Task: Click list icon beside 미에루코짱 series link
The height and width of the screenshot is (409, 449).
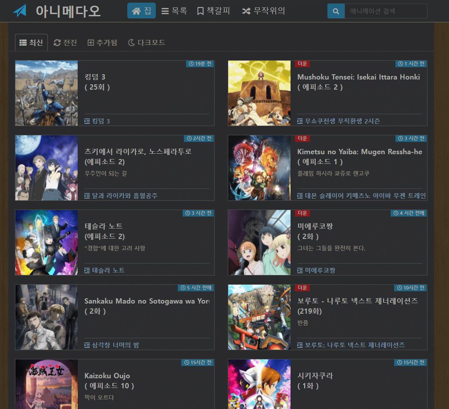Action: 300,271
